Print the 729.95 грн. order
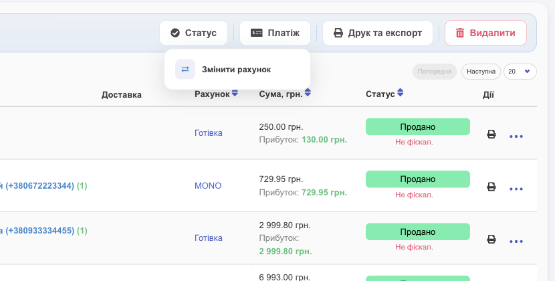Viewport: 555px width, 281px height. [x=491, y=187]
